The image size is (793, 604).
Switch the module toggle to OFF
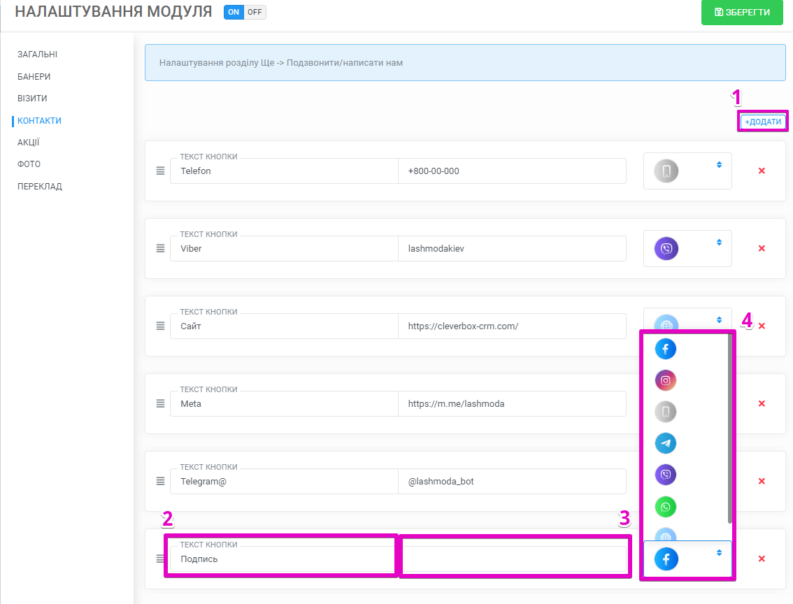tap(255, 12)
